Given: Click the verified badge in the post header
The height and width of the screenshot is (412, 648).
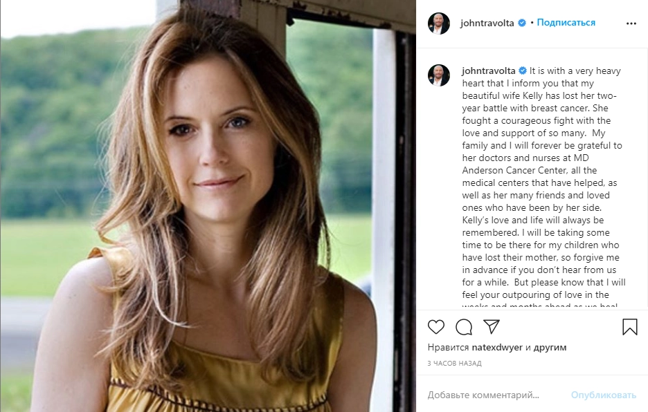Looking at the screenshot, I should point(522,23).
